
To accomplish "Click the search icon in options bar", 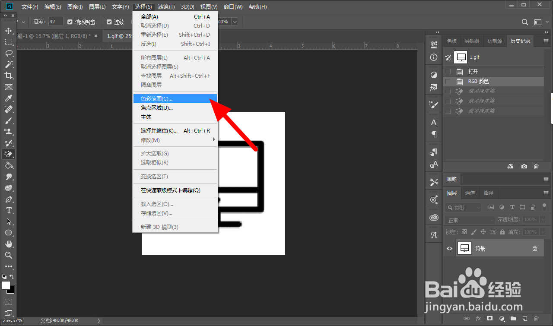I will pos(525,22).
